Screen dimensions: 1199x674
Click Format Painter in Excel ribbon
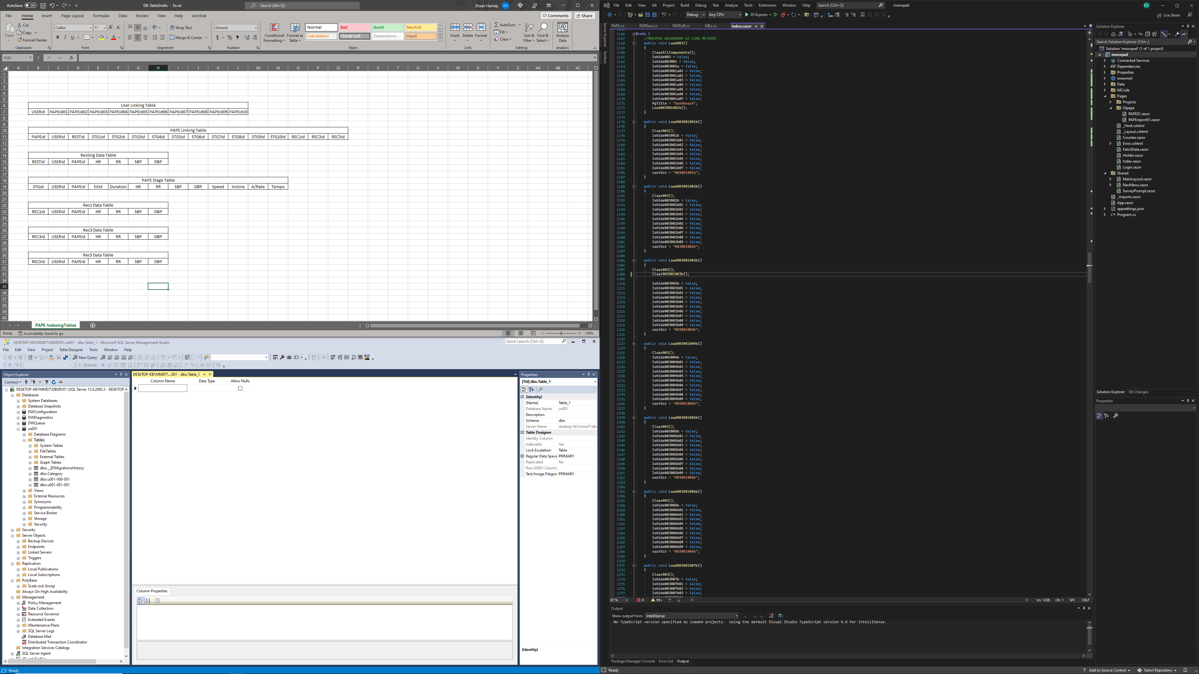[x=32, y=40]
